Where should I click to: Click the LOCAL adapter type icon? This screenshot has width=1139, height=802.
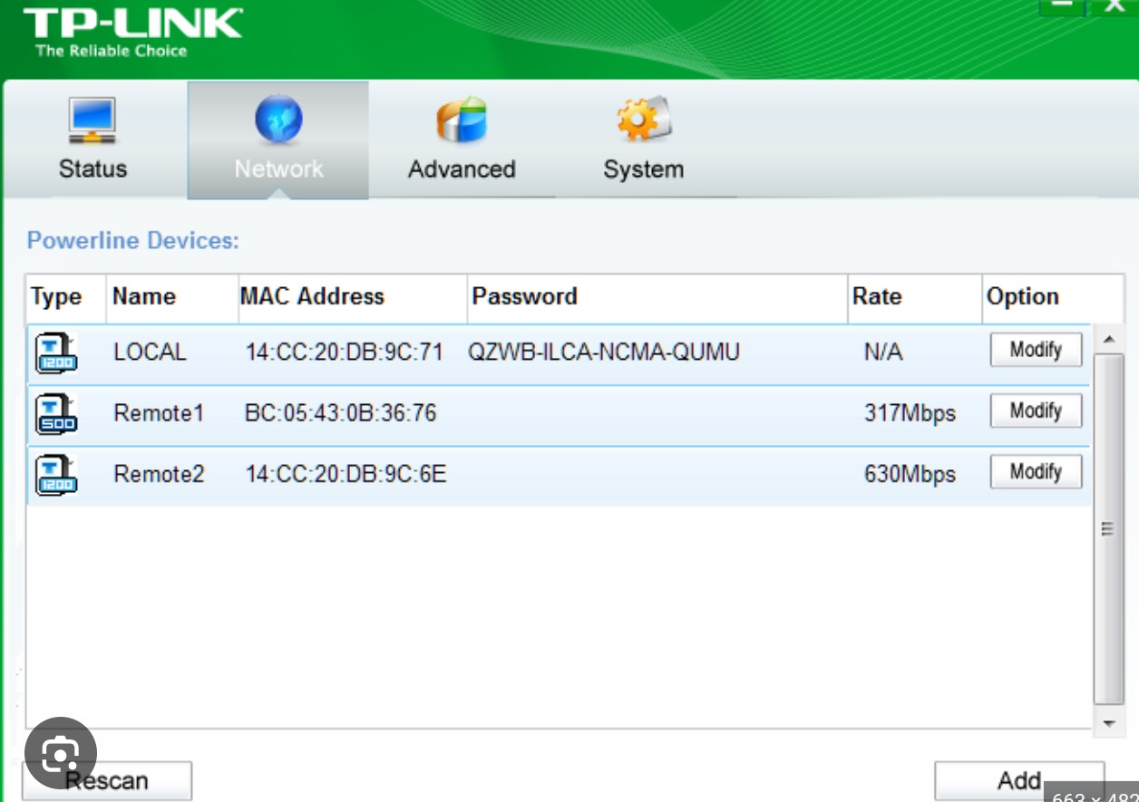point(57,353)
